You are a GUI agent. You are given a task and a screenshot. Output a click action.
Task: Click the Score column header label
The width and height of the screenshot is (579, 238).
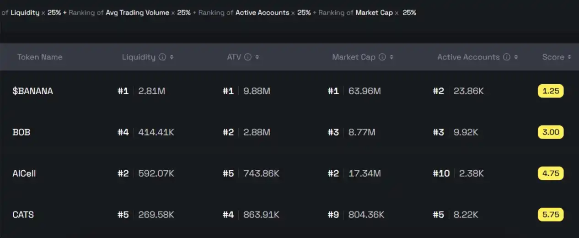pos(553,57)
